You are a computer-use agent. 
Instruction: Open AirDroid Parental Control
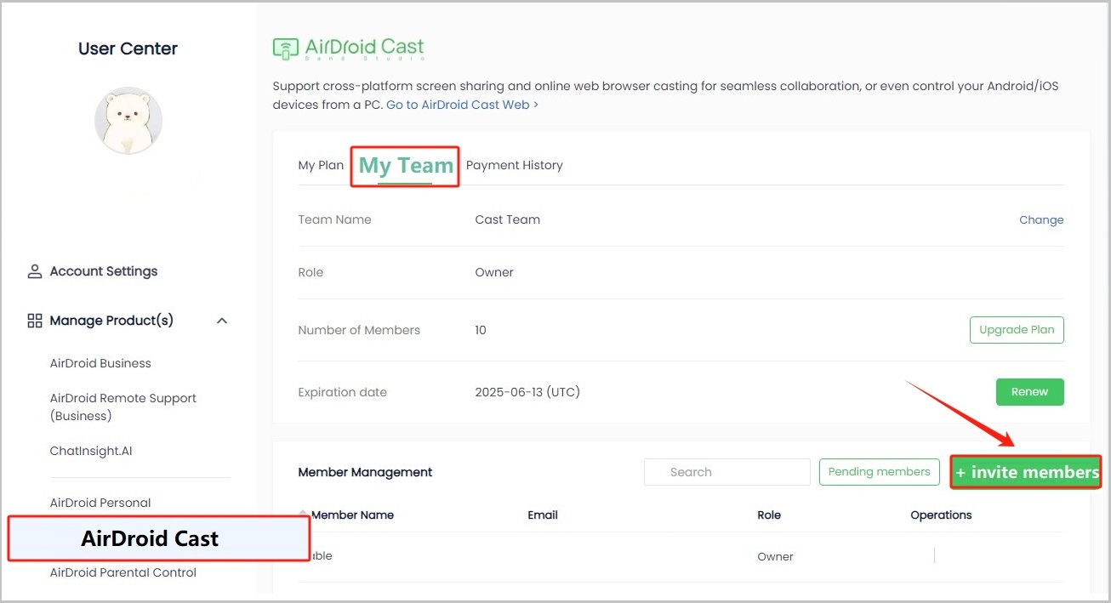(x=123, y=572)
